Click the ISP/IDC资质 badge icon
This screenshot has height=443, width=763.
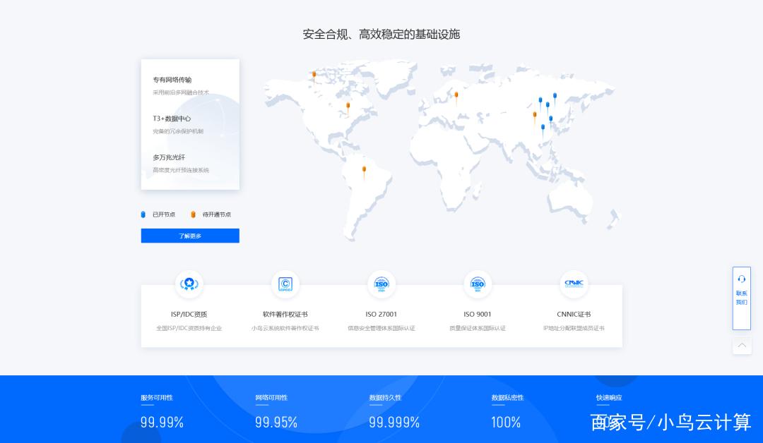[x=189, y=284]
